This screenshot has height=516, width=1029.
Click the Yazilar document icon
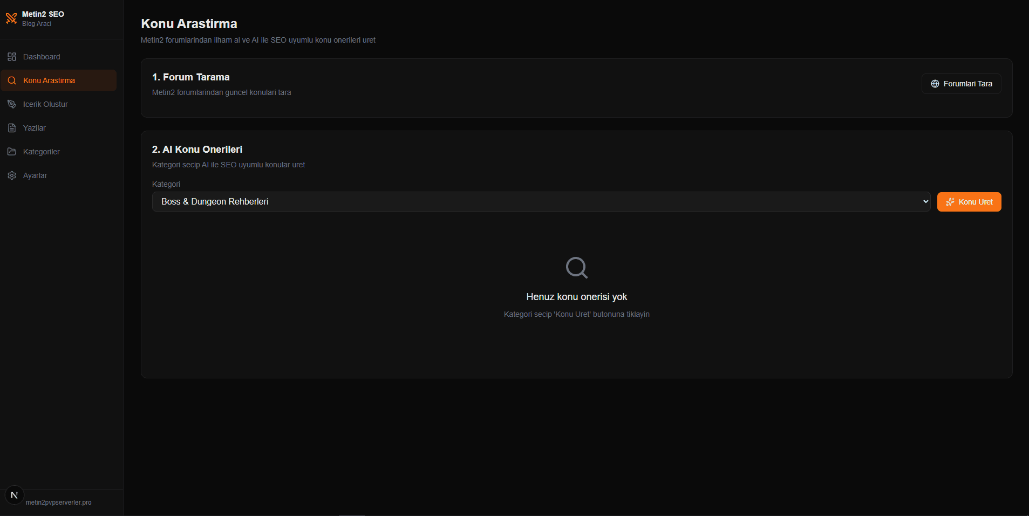[12, 128]
